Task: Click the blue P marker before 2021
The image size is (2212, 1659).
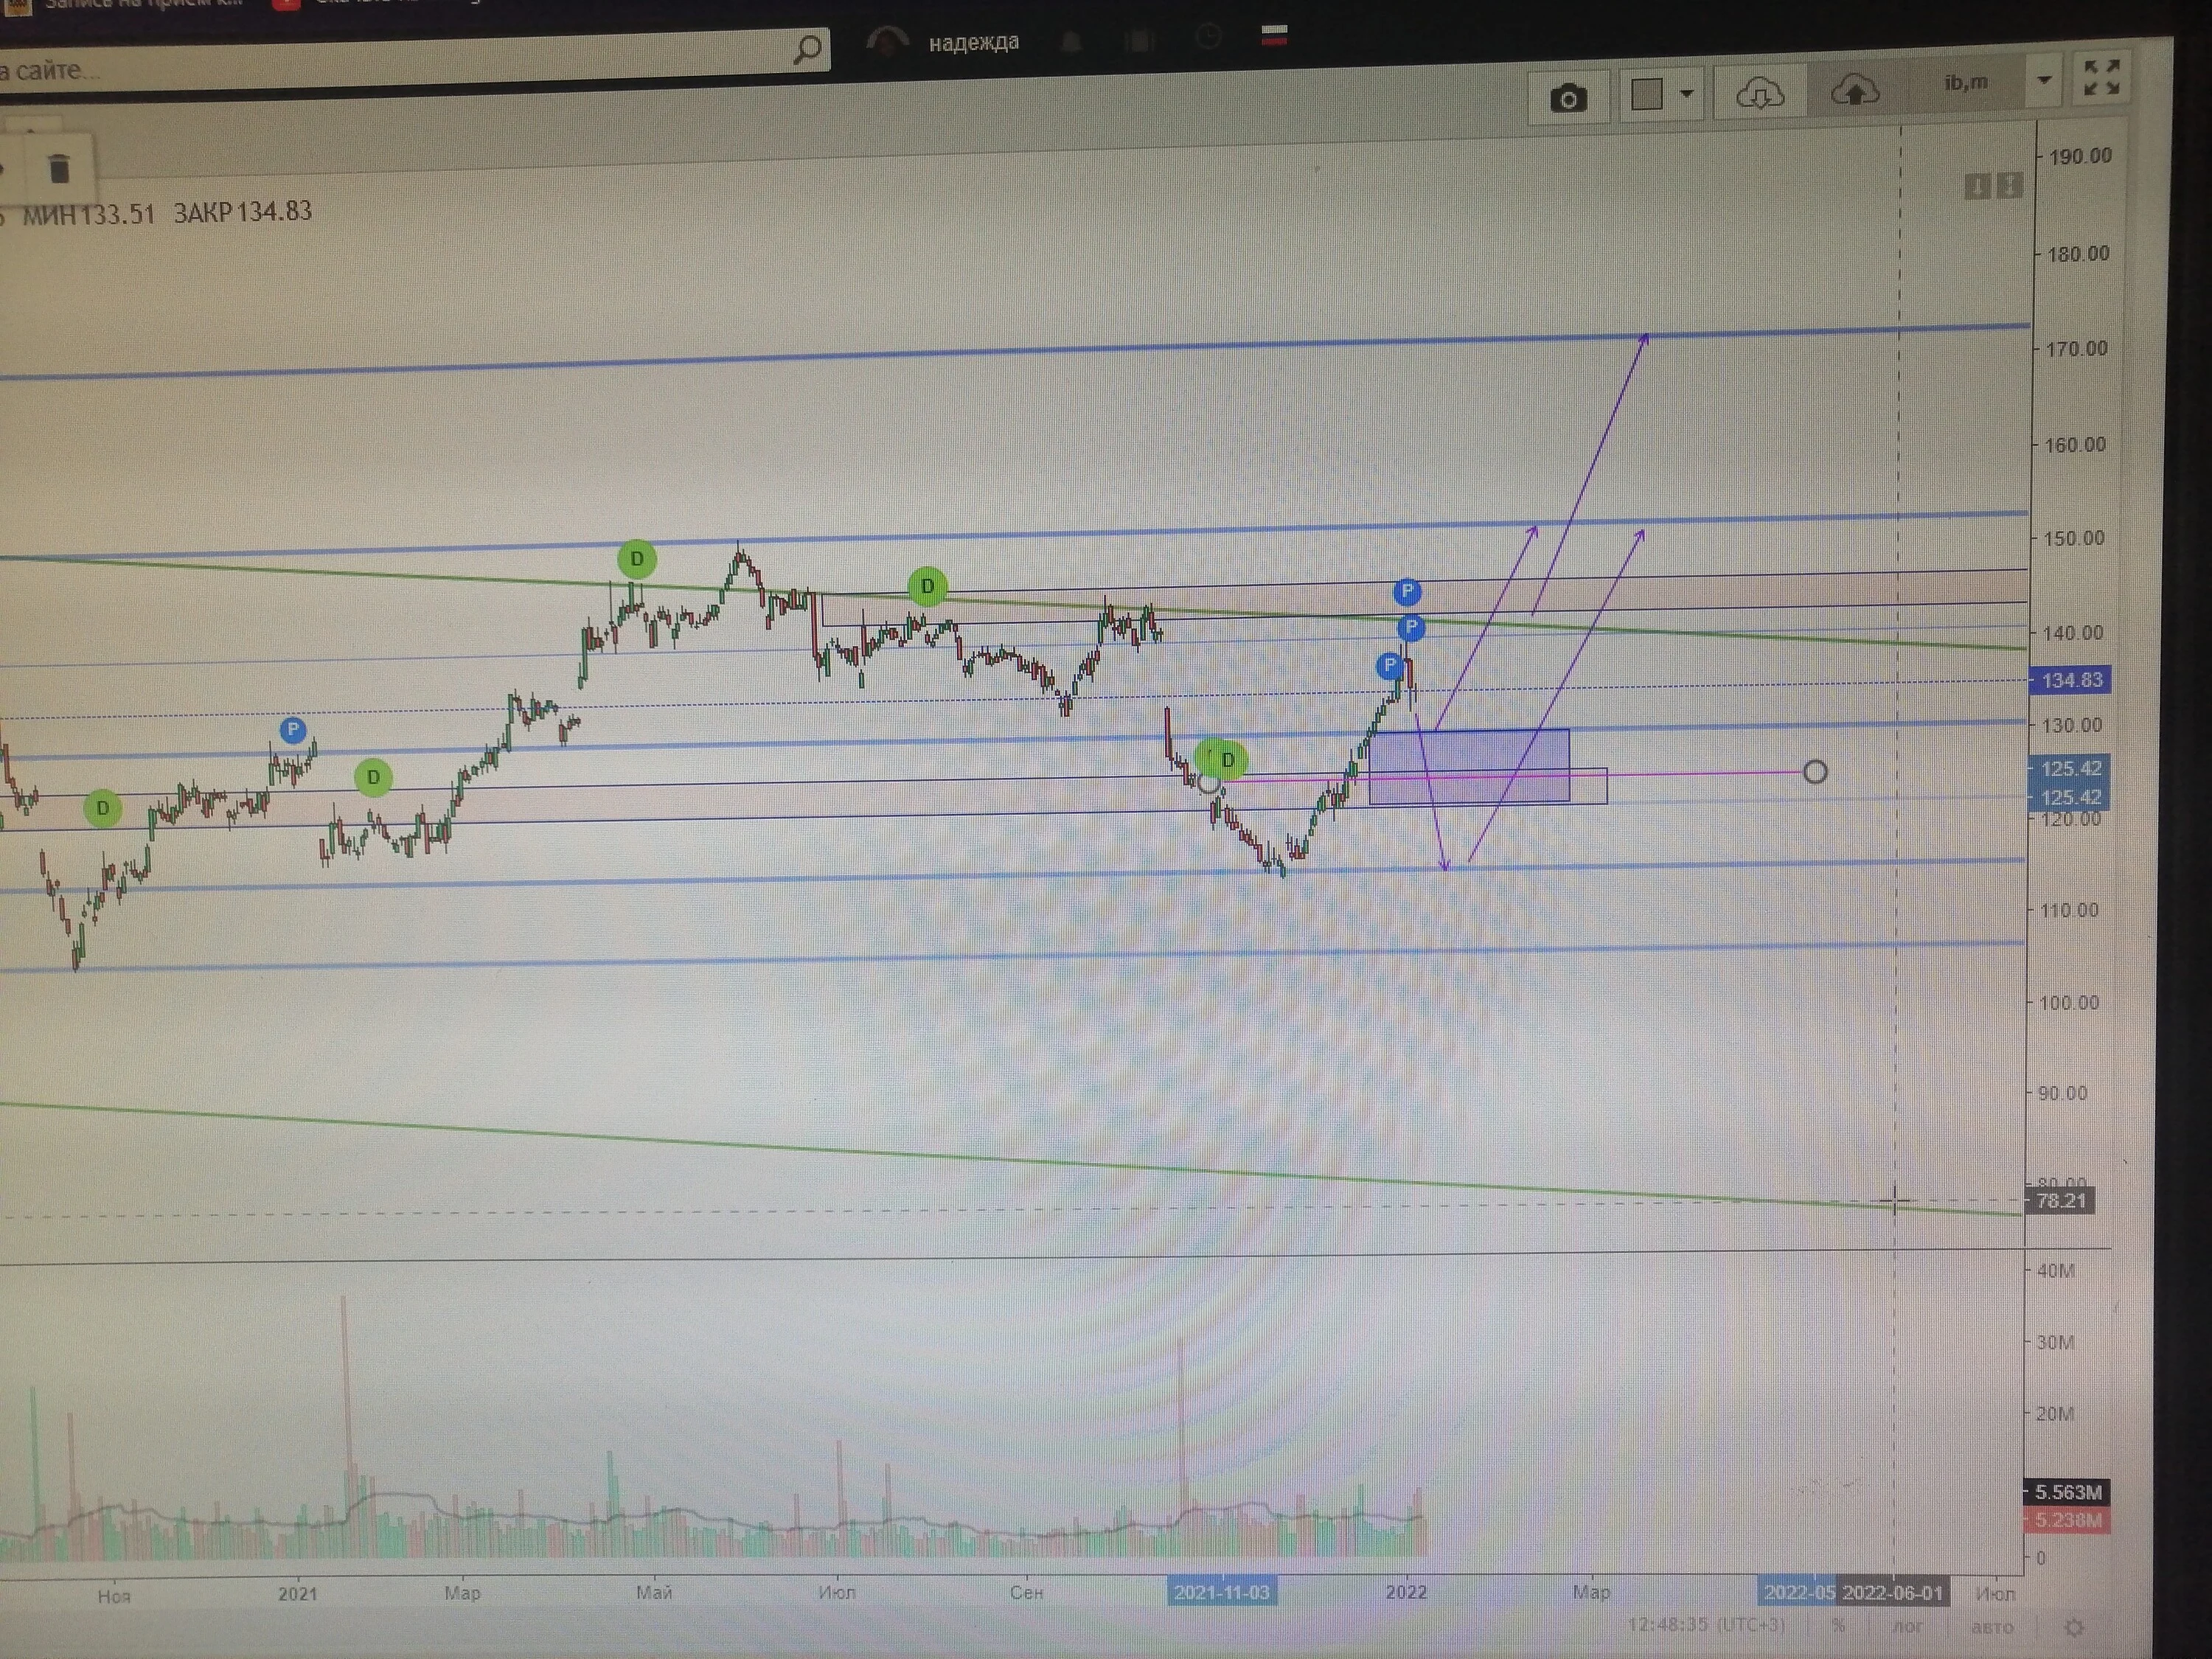Action: (292, 730)
